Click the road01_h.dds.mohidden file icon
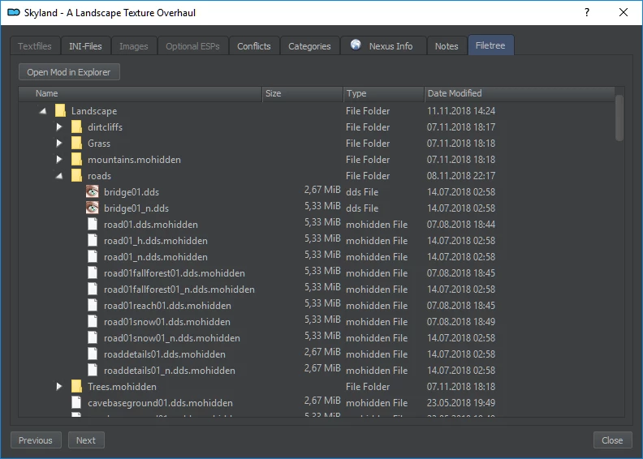The width and height of the screenshot is (643, 459). pyautogui.click(x=93, y=240)
